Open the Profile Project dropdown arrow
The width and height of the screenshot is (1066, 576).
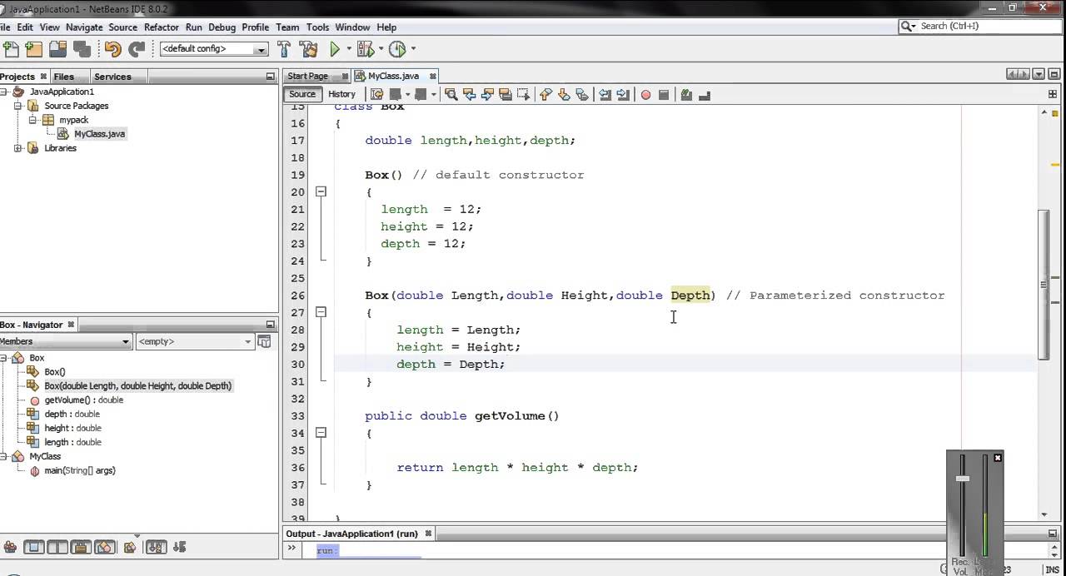413,49
